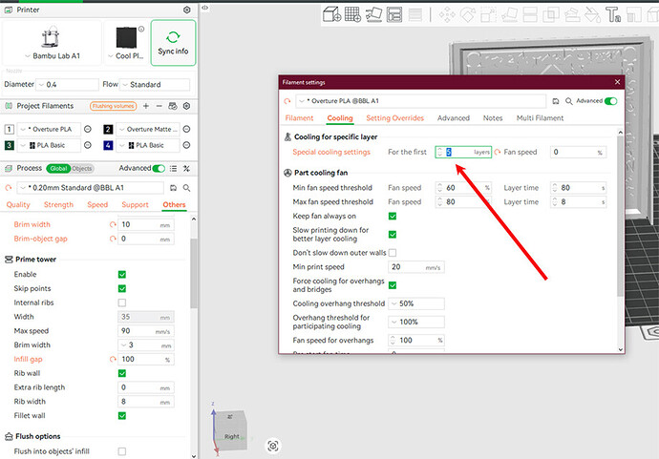
Task: Click the compare presets icon beside Advanced
Action: [173, 168]
